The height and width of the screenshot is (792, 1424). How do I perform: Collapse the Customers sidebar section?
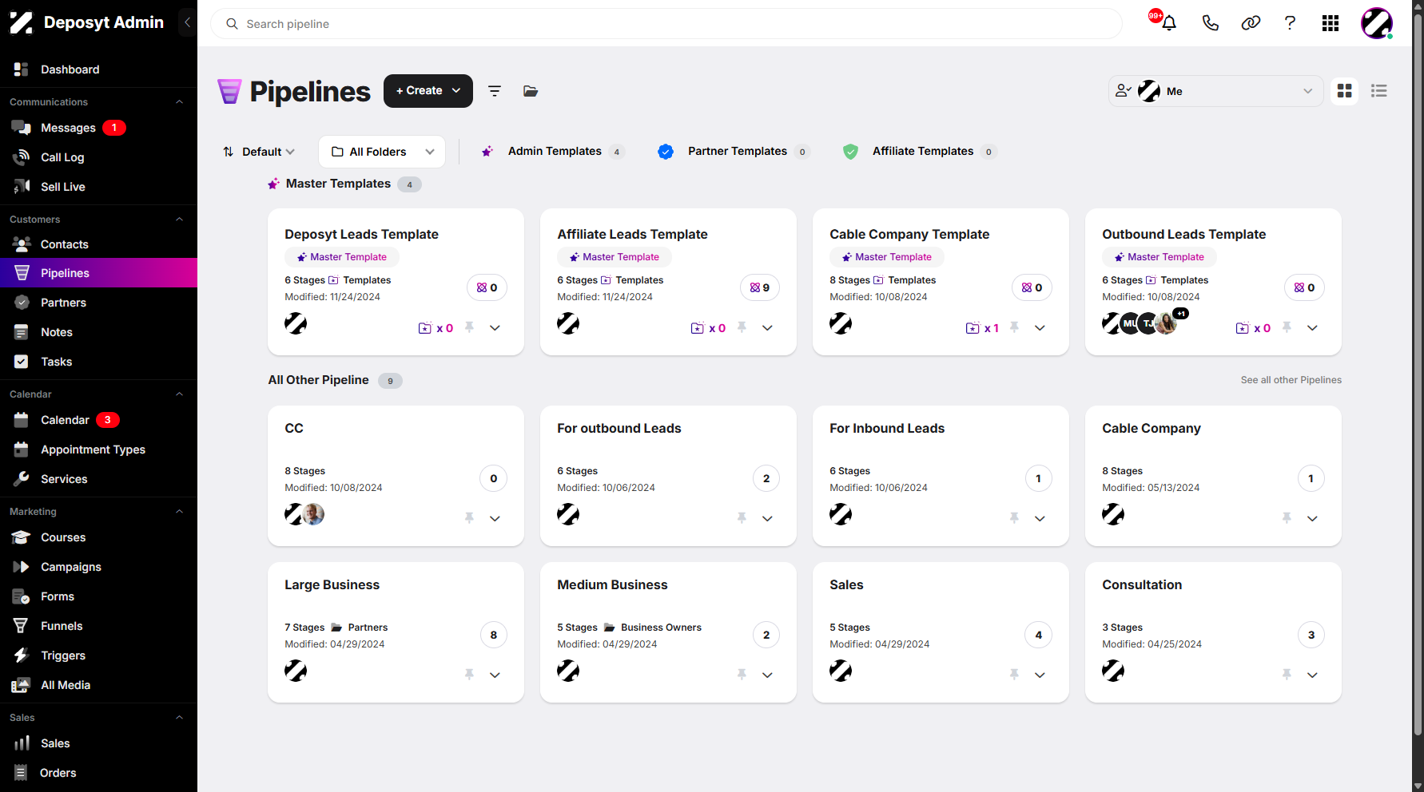coord(179,220)
